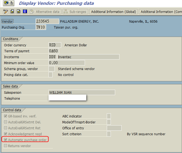Click the Incoterms code field DDU
This screenshot has width=182, height=153.
pos(53,57)
